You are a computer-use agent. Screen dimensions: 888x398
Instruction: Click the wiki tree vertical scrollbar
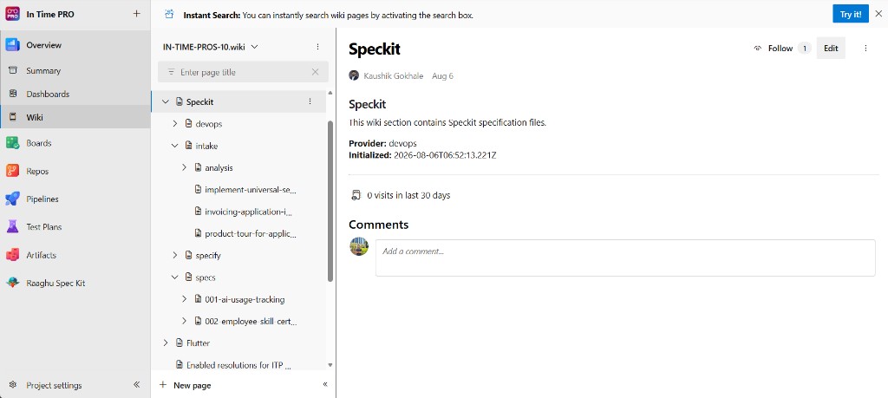[x=330, y=201]
